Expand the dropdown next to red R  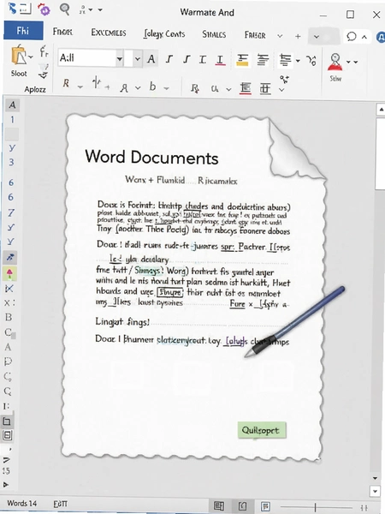[x=80, y=87]
